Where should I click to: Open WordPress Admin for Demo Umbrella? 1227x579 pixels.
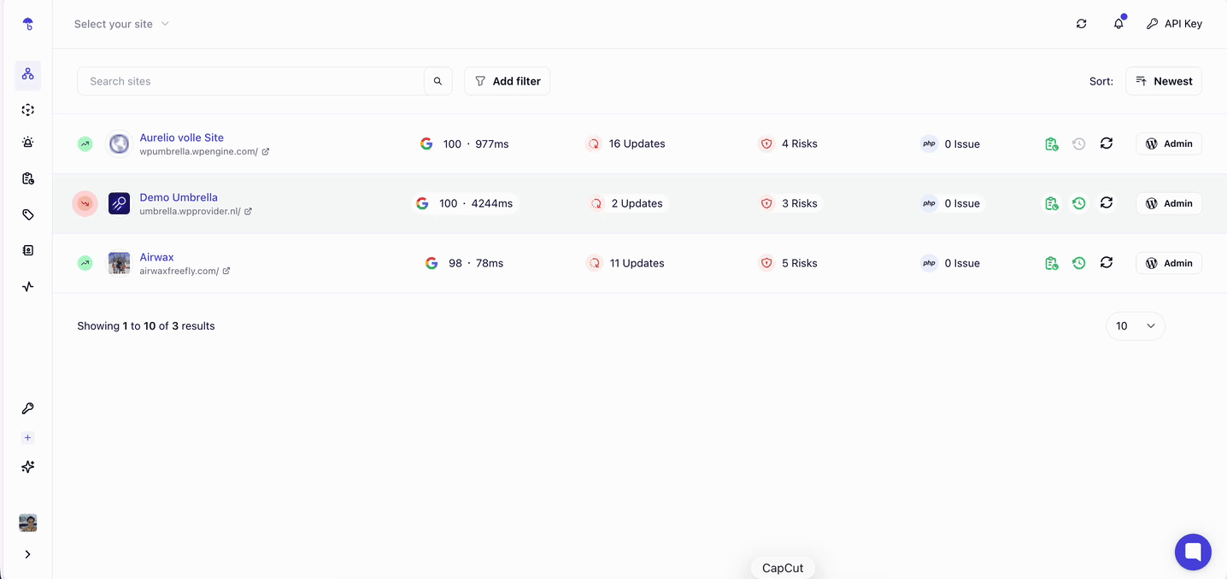[1168, 203]
